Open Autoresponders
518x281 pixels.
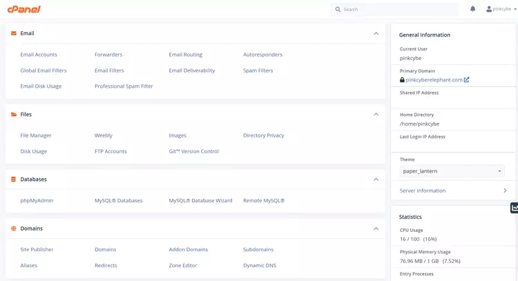click(x=262, y=55)
